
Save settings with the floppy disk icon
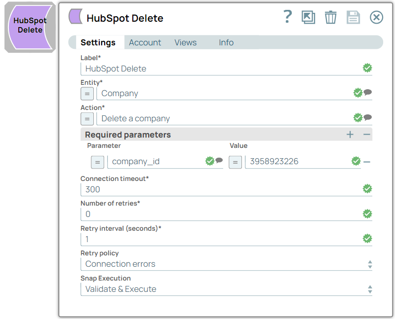[353, 17]
